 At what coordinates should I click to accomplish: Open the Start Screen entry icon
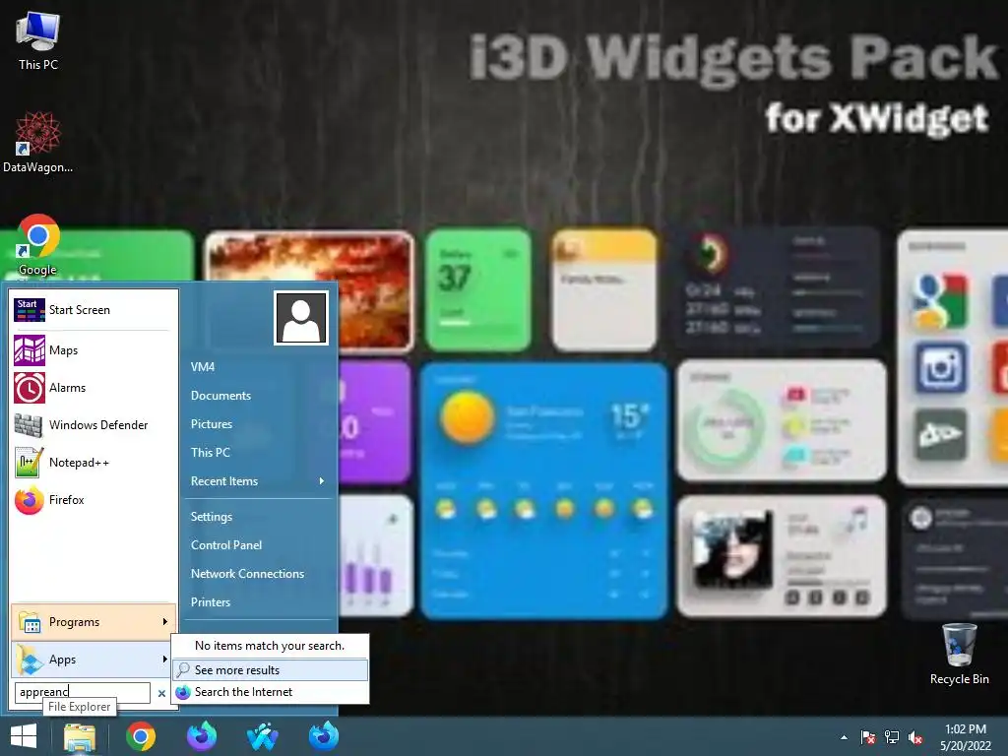pyautogui.click(x=30, y=310)
